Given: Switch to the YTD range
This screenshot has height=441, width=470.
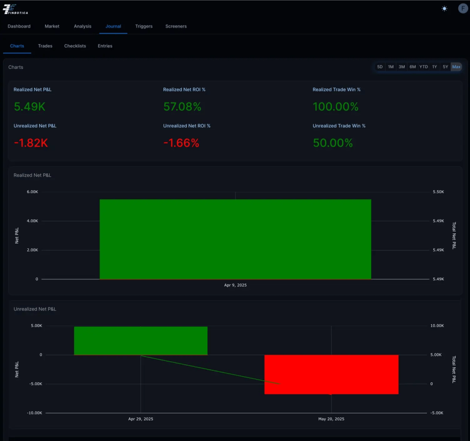Looking at the screenshot, I should point(423,67).
